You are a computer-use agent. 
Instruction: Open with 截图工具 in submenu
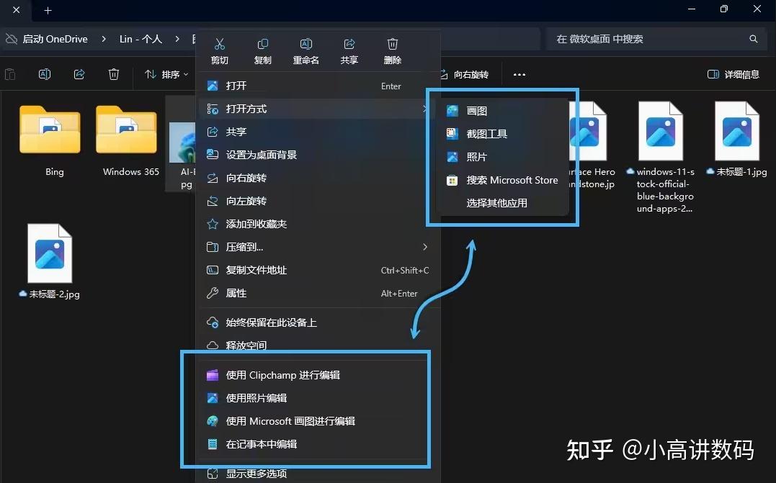[503, 133]
